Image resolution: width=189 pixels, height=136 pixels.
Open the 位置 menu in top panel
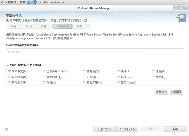[23, 2]
